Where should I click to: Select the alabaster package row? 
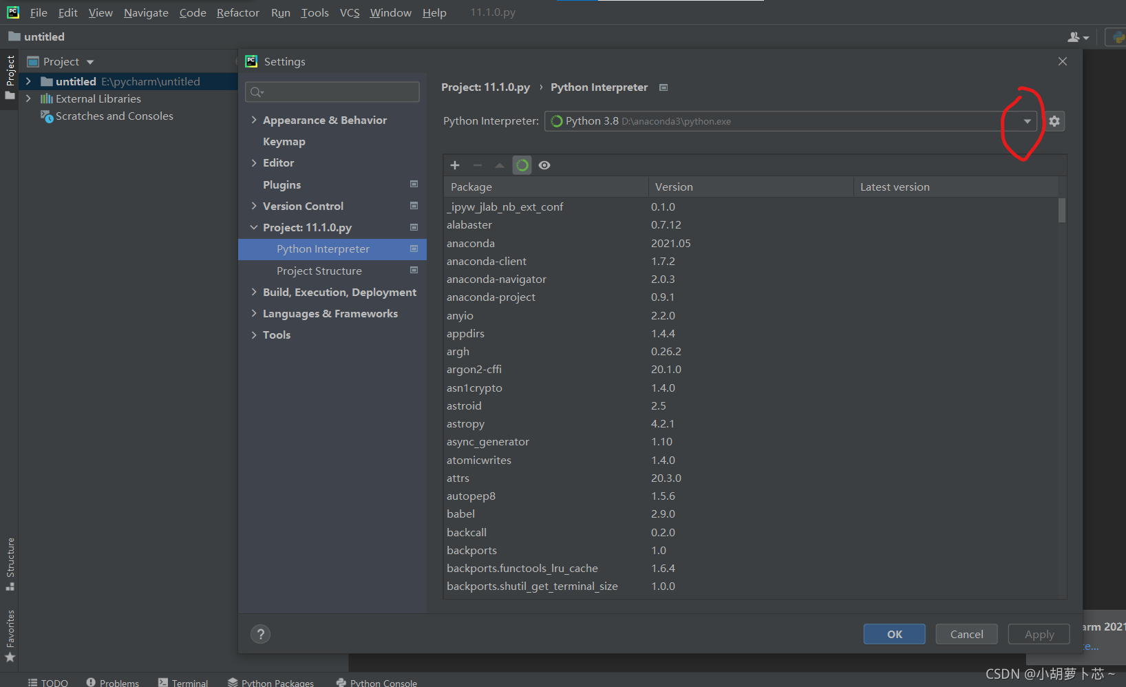[751, 225]
